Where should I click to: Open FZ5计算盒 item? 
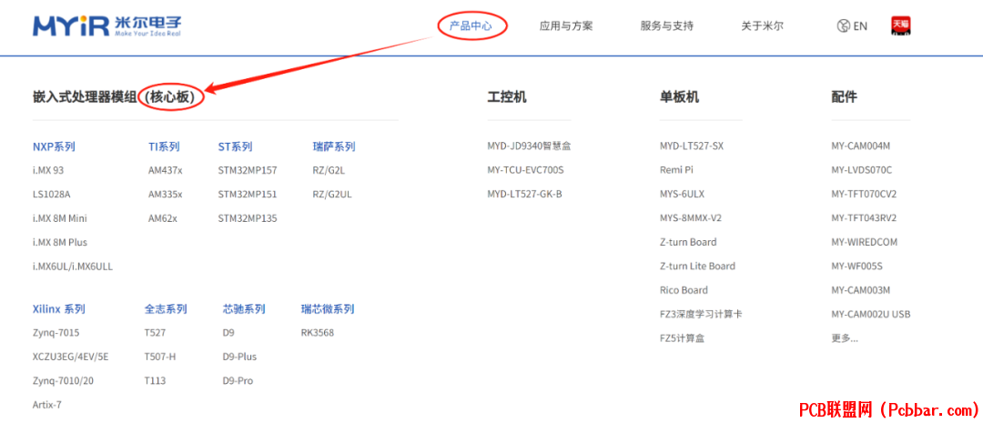point(682,338)
